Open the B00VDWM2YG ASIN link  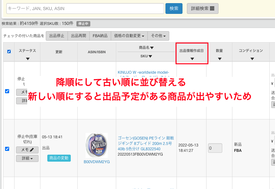tap(97, 162)
